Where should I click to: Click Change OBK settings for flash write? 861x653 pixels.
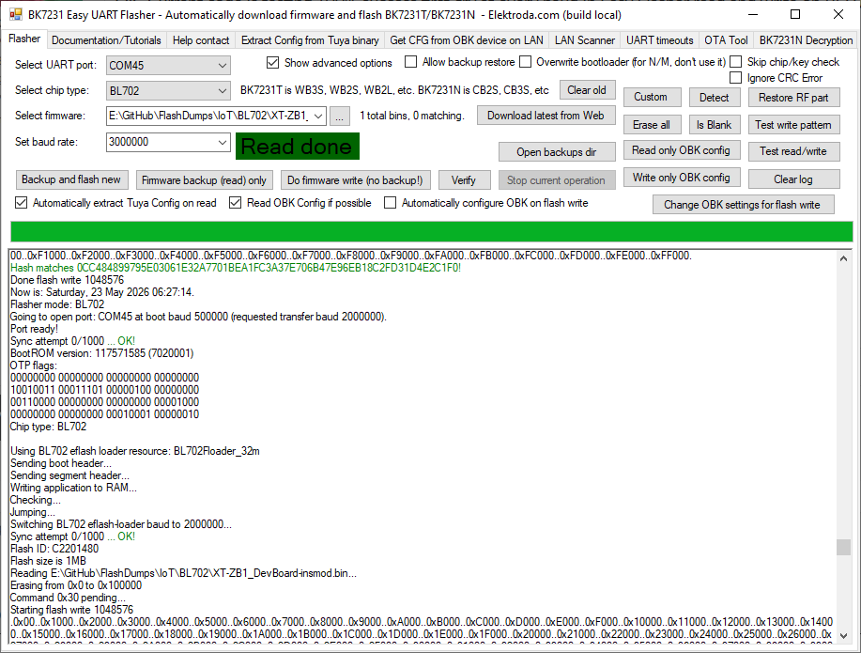pyautogui.click(x=743, y=205)
